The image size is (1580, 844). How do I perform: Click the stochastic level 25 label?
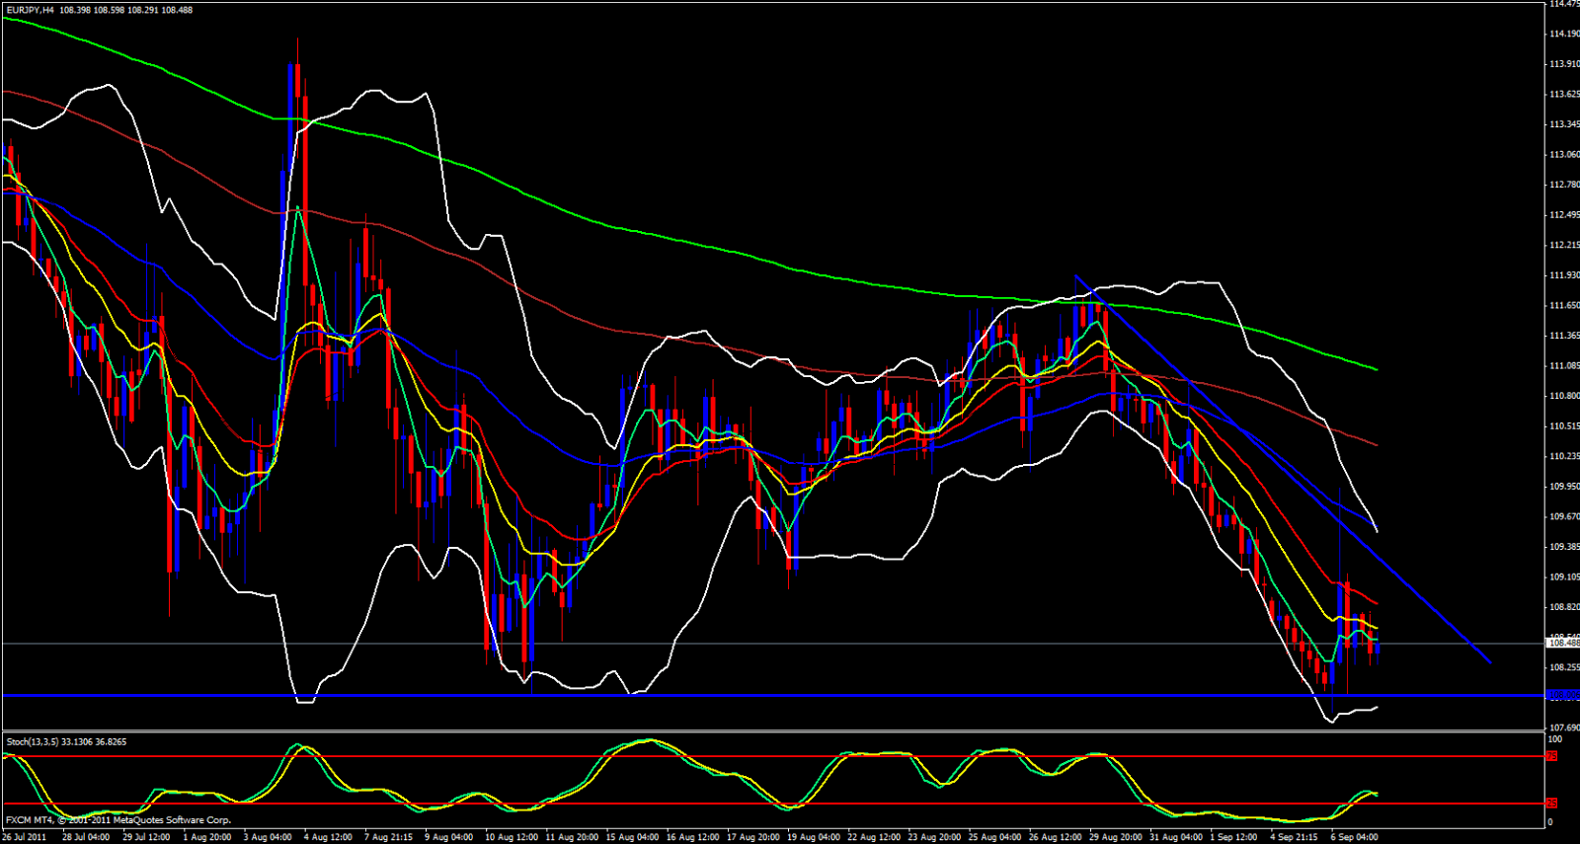(x=1551, y=804)
